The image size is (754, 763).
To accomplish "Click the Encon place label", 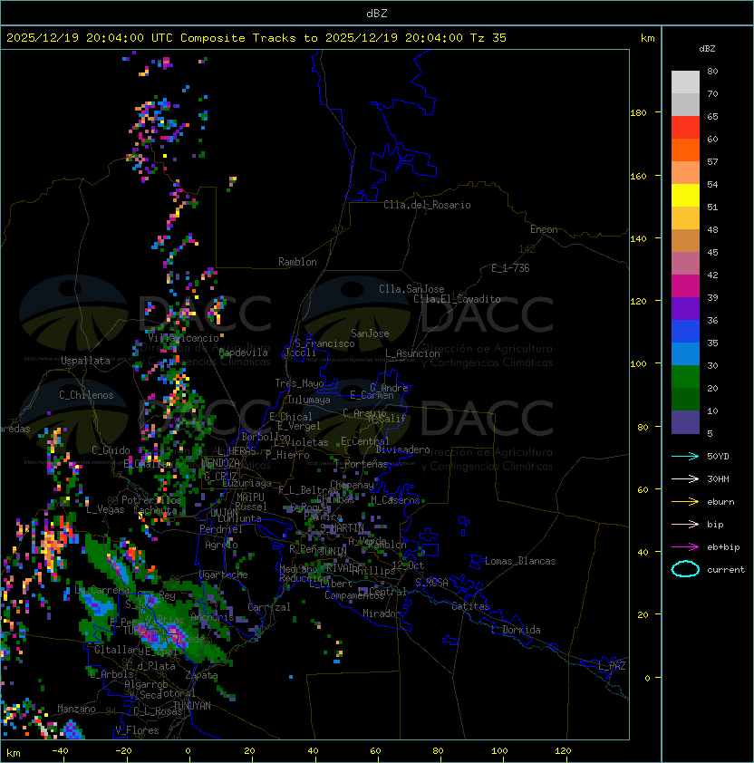I will pyautogui.click(x=544, y=229).
